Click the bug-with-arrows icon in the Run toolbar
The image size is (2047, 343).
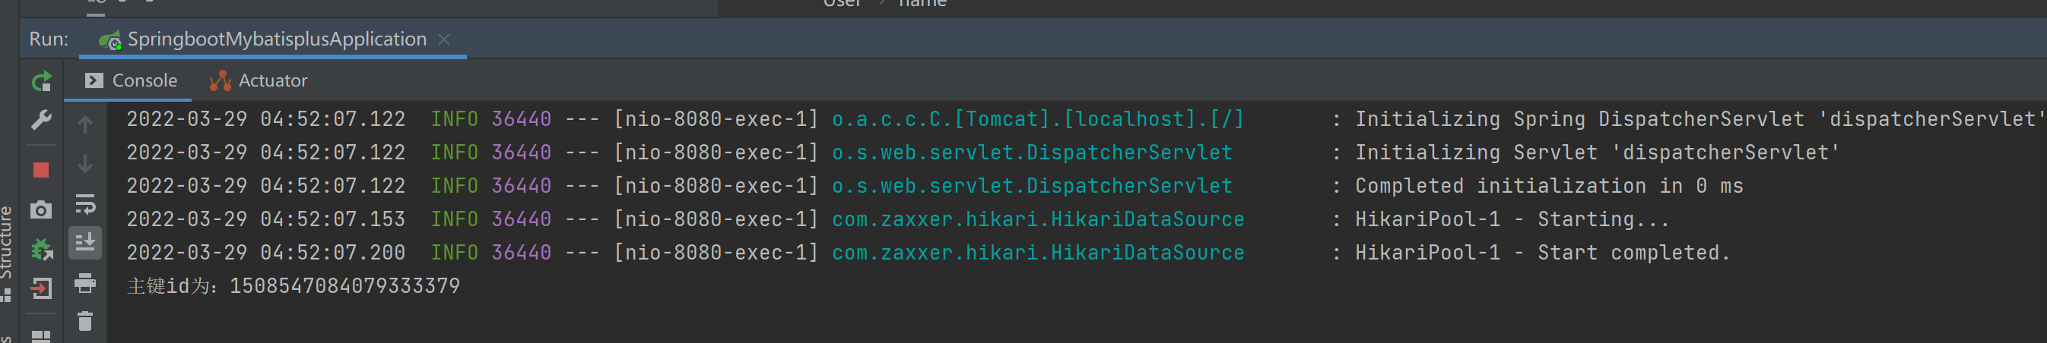pyautogui.click(x=41, y=250)
